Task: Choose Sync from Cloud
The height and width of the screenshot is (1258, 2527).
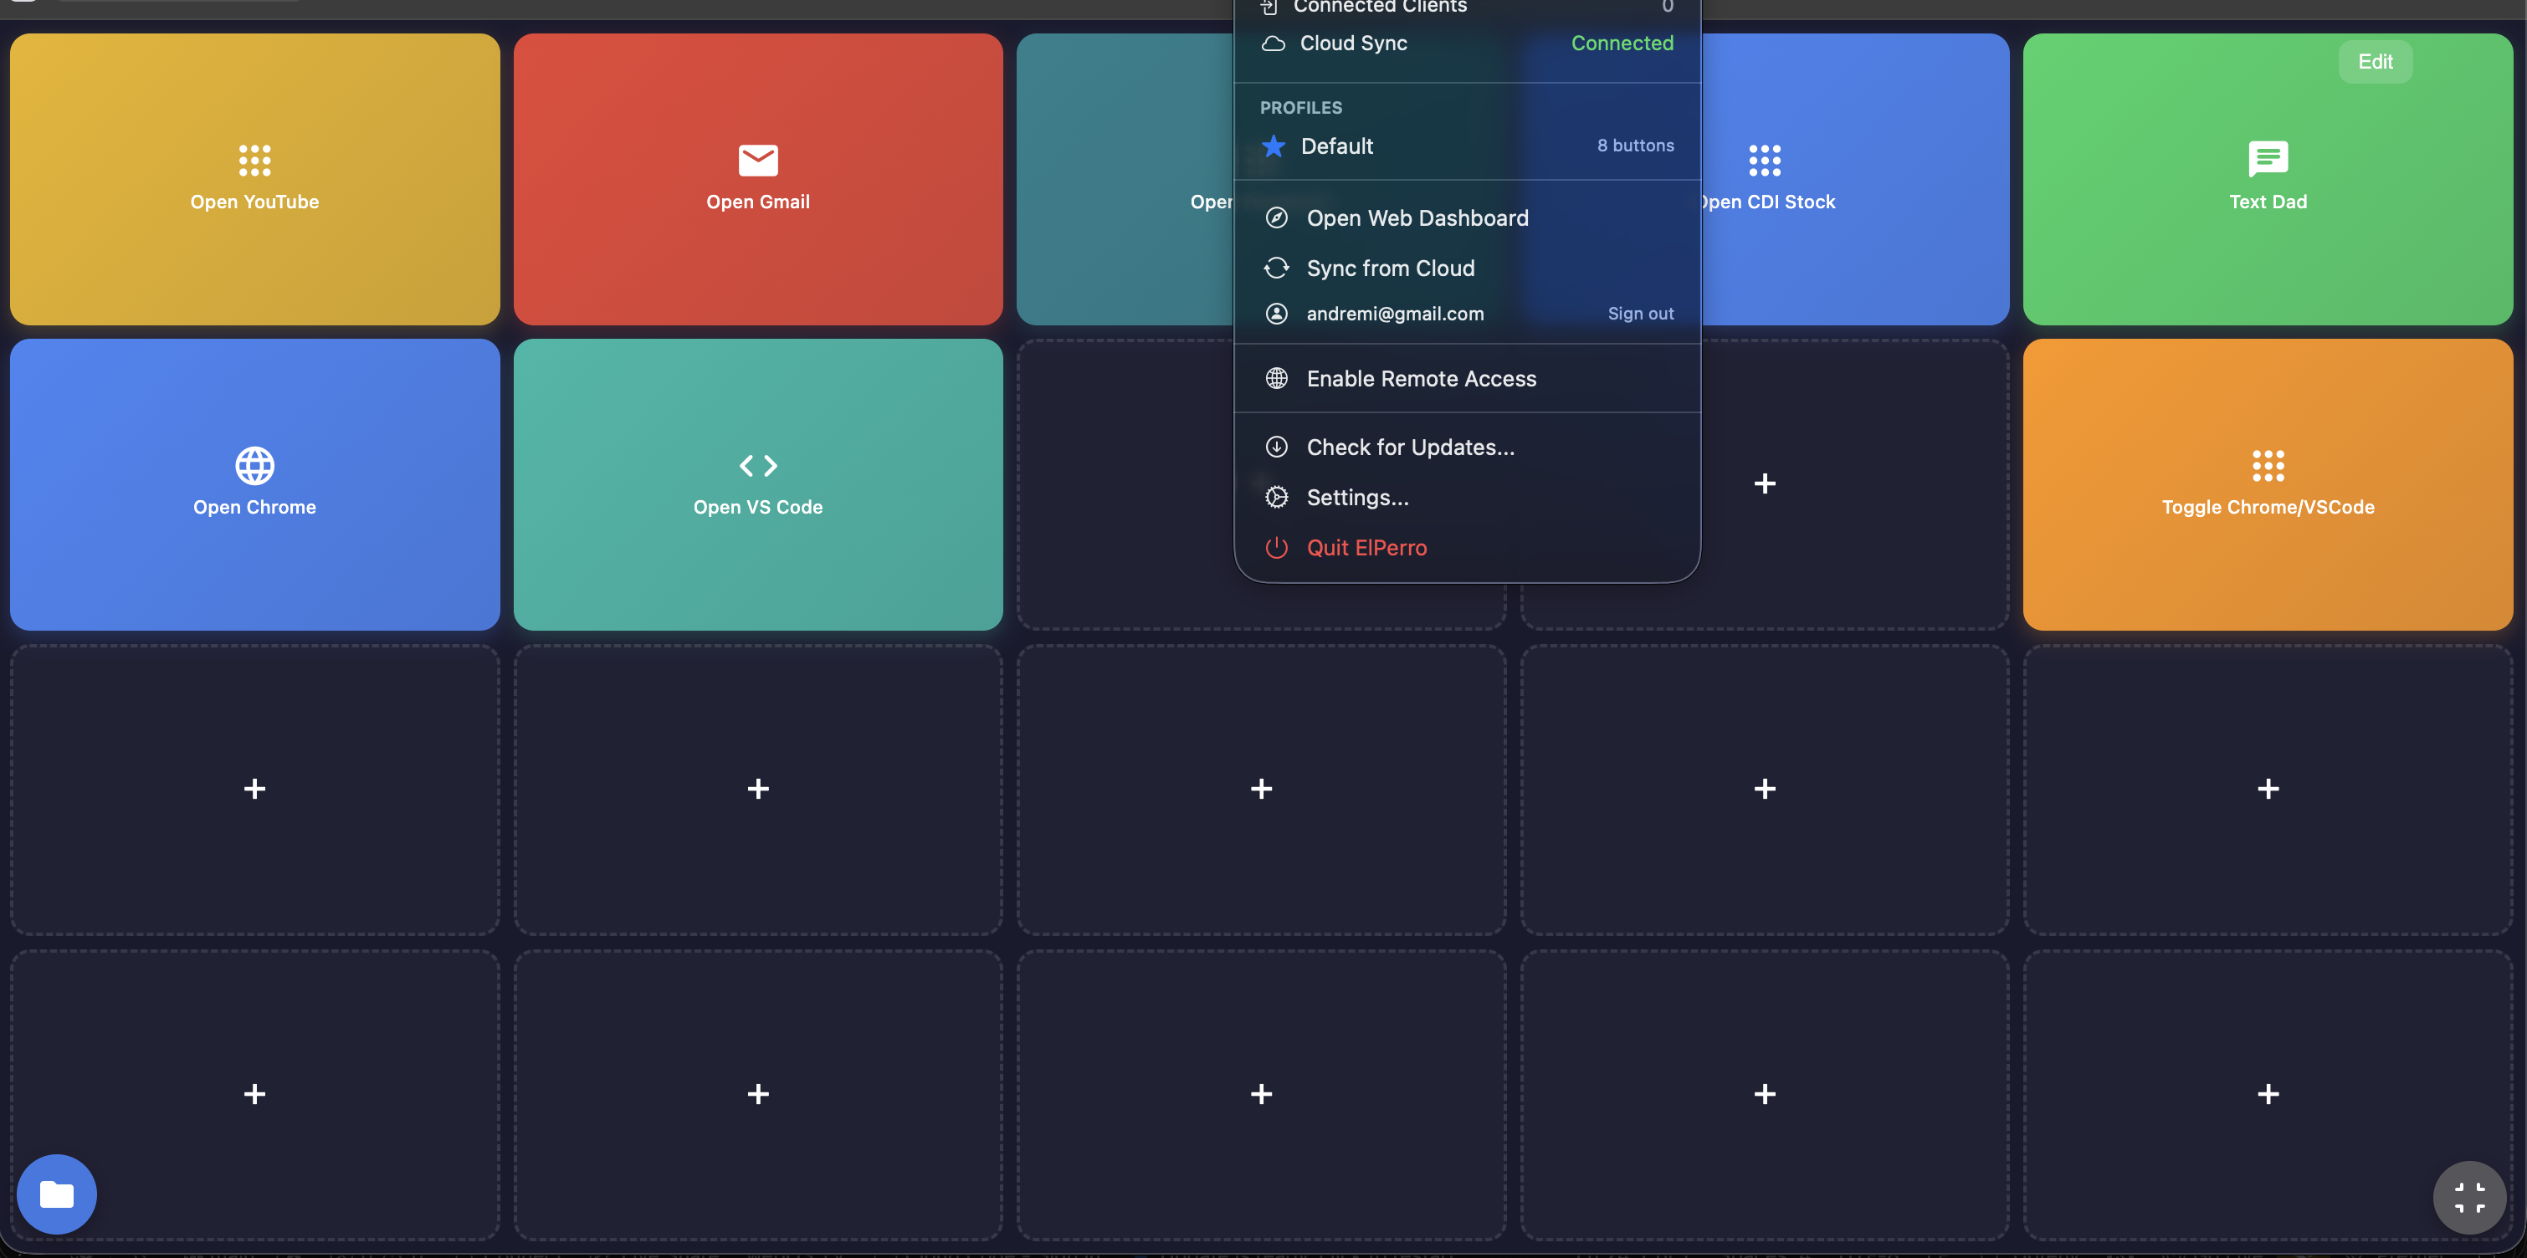Action: (1389, 268)
